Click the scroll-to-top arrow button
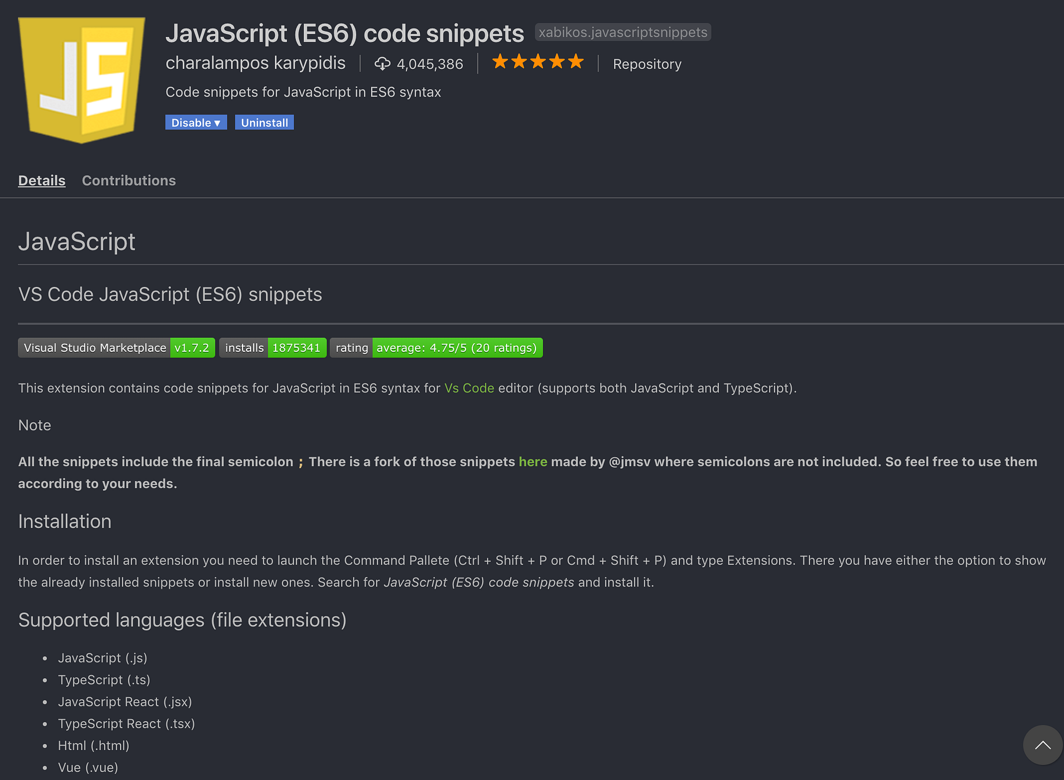This screenshot has height=780, width=1064. [x=1043, y=745]
